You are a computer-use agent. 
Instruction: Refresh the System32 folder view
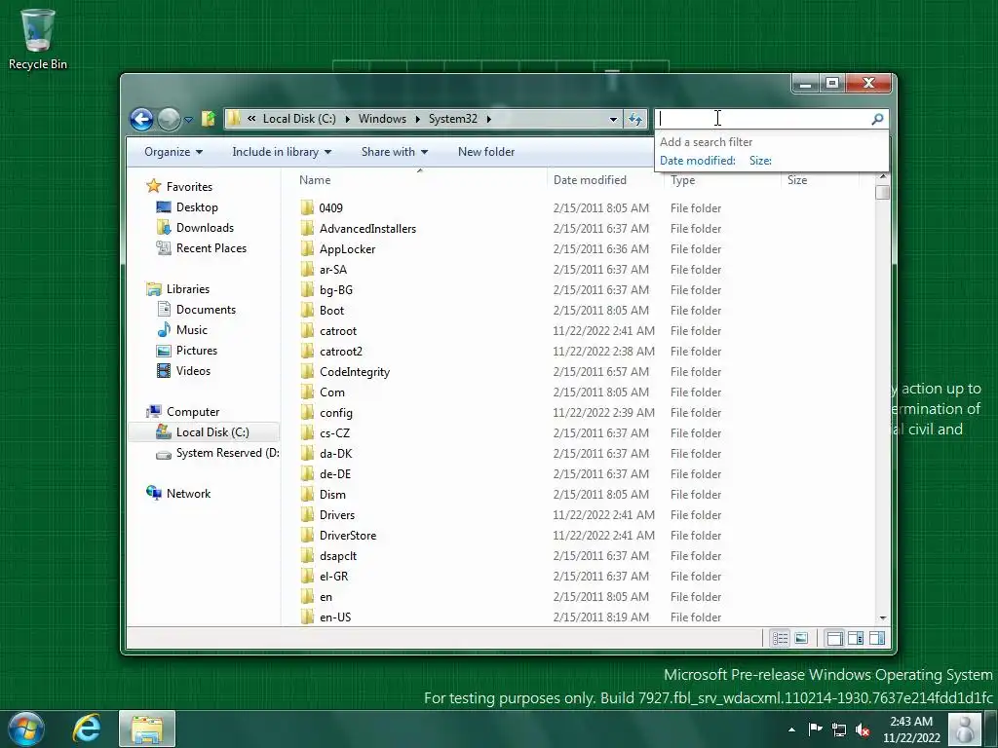pos(635,119)
